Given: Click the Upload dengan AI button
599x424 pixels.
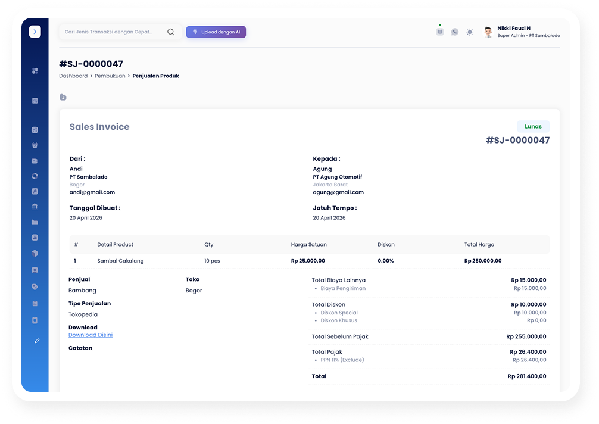Looking at the screenshot, I should coord(216,32).
